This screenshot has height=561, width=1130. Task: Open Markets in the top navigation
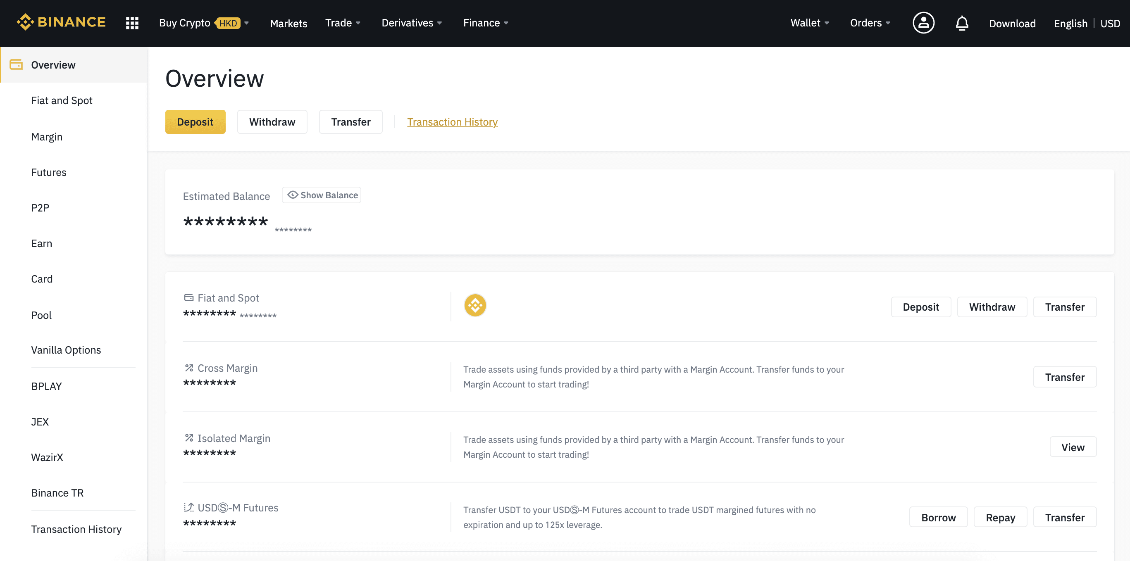[288, 23]
